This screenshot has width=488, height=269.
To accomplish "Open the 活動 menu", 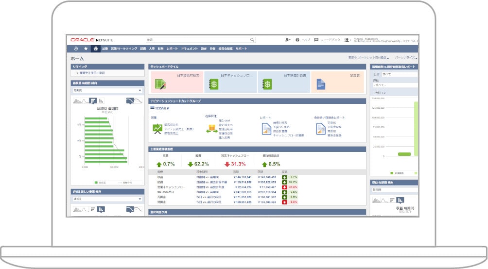I will click(105, 49).
